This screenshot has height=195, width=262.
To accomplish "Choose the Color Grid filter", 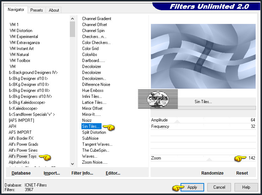I will 90,49.
